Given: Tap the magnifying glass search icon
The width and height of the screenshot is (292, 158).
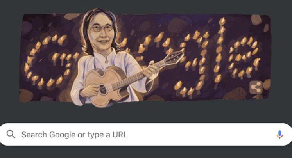Looking at the screenshot, I should click(11, 134).
